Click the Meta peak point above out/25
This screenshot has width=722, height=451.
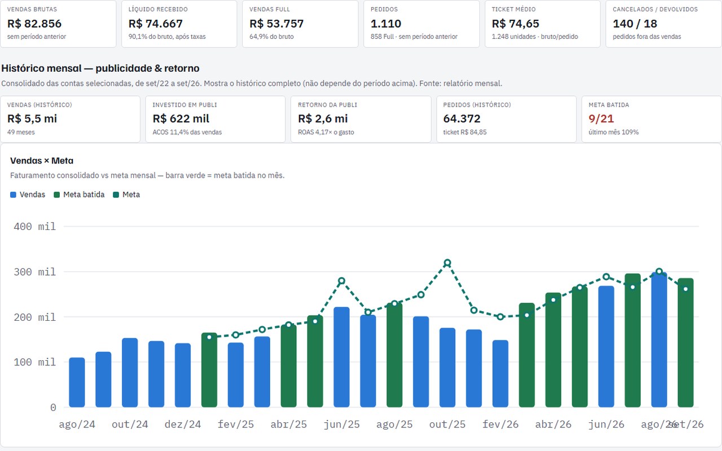tap(447, 263)
